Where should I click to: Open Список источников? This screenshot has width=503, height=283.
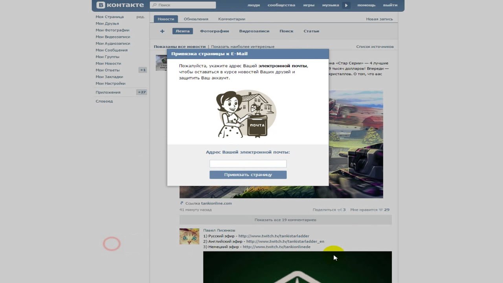[x=375, y=47]
